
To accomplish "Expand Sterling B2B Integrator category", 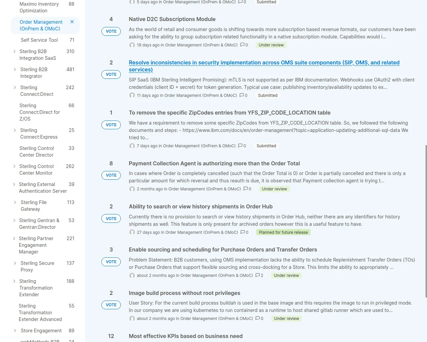I will 14,69.
